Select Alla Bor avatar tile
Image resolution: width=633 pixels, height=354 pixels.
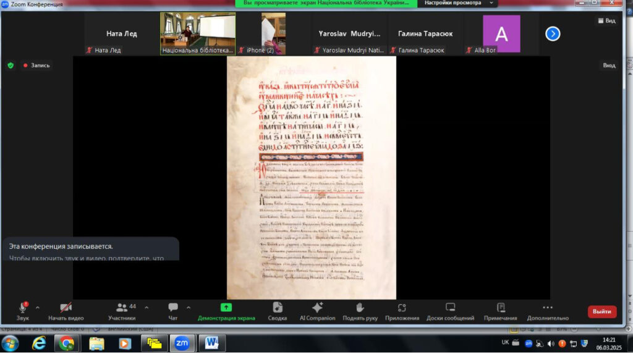pyautogui.click(x=501, y=33)
